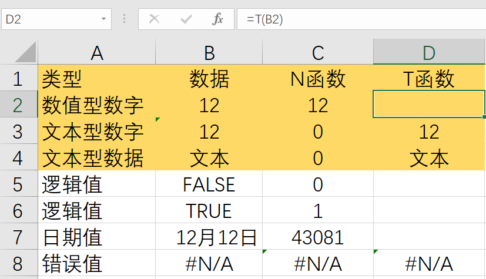486x279 pixels.
Task: Click cell C6 containing 1
Action: pyautogui.click(x=318, y=210)
